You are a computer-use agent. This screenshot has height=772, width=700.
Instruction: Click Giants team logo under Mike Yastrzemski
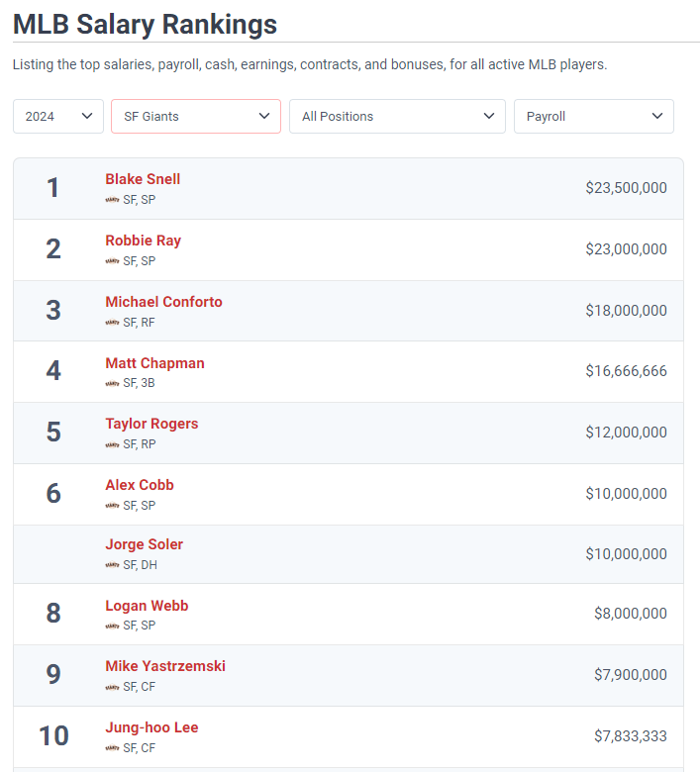(112, 687)
